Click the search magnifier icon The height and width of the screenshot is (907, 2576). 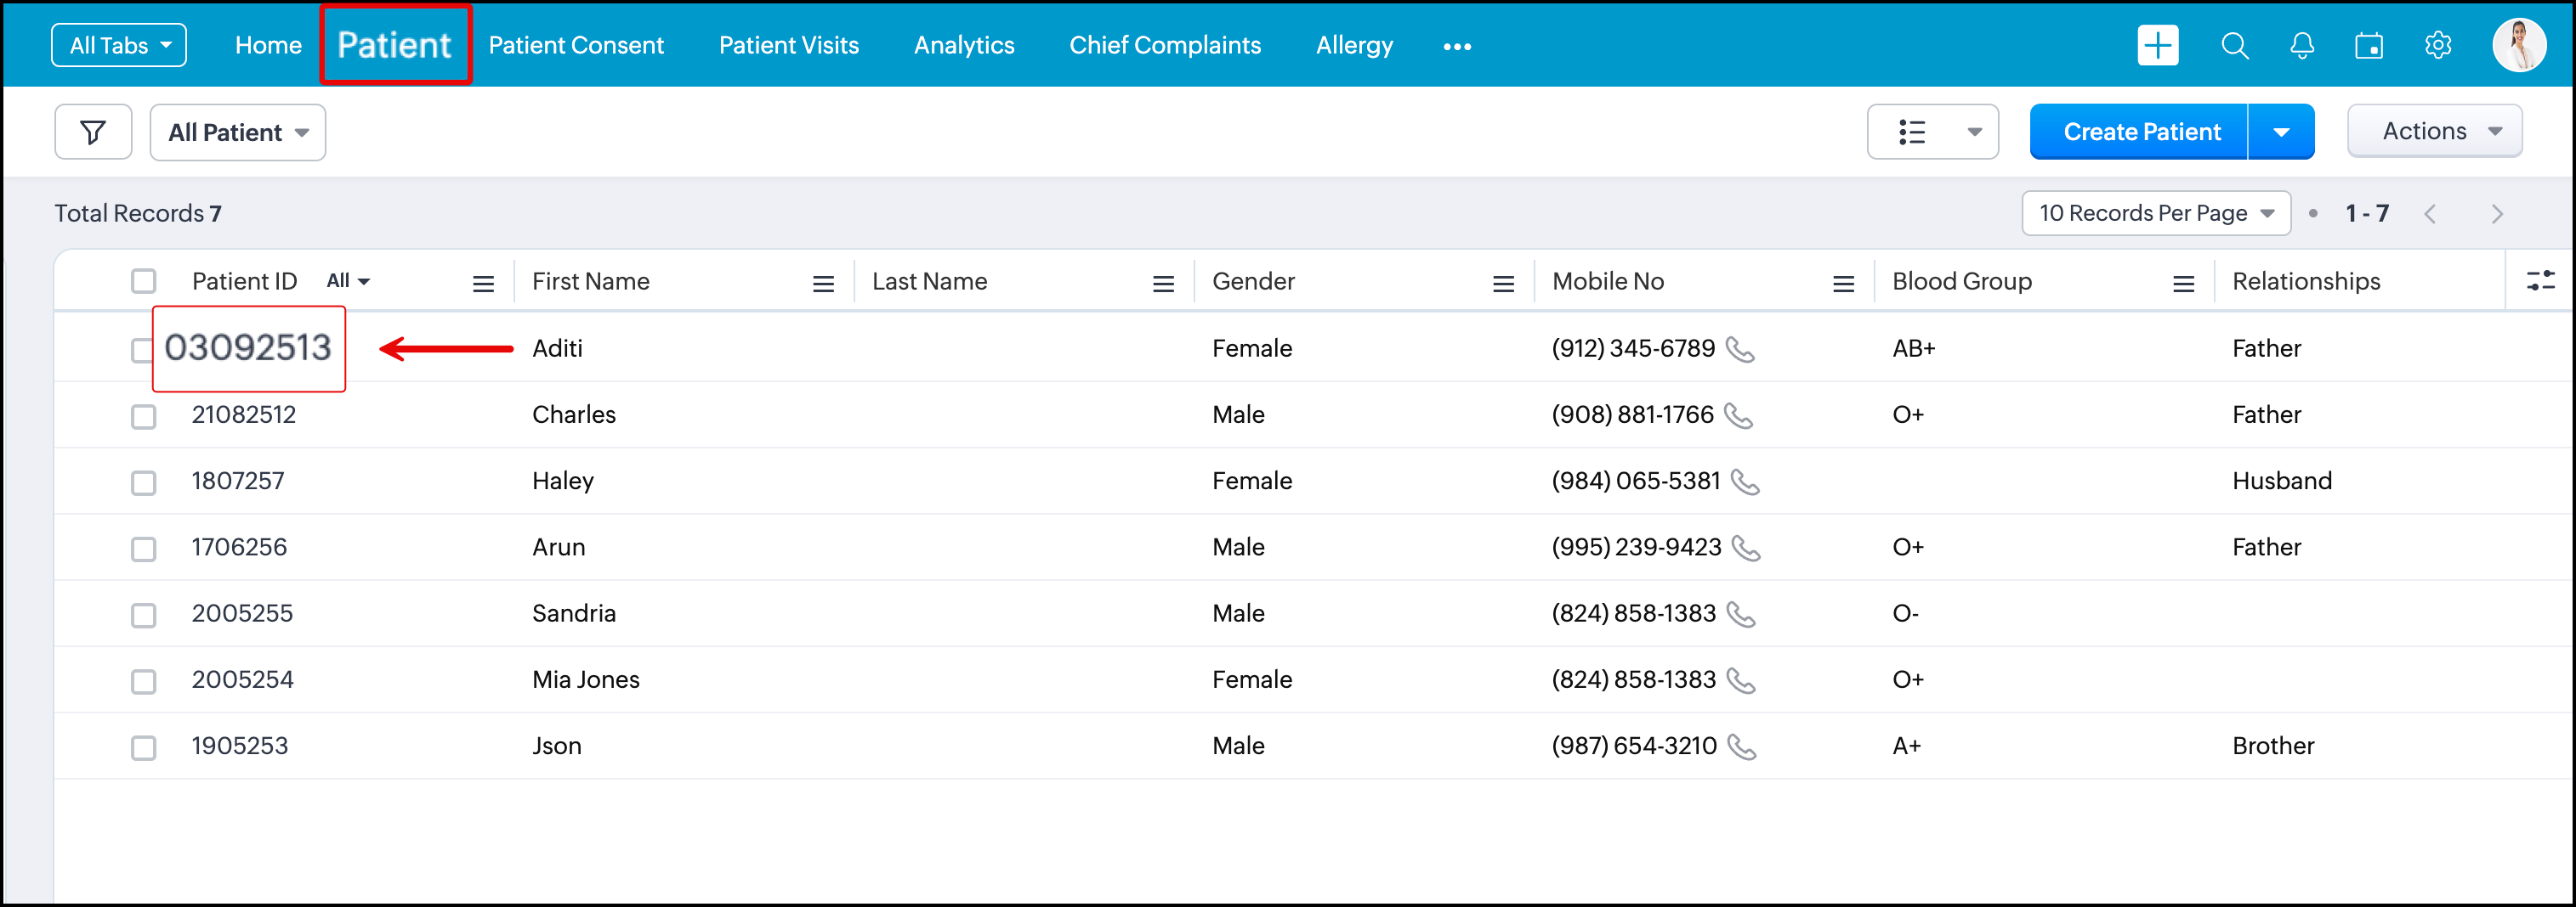(x=2234, y=46)
